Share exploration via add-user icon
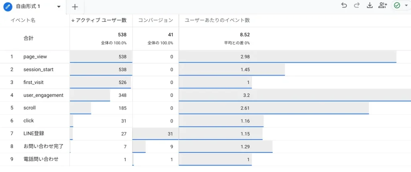 pos(383,6)
